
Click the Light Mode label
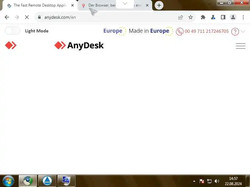tap(37, 31)
